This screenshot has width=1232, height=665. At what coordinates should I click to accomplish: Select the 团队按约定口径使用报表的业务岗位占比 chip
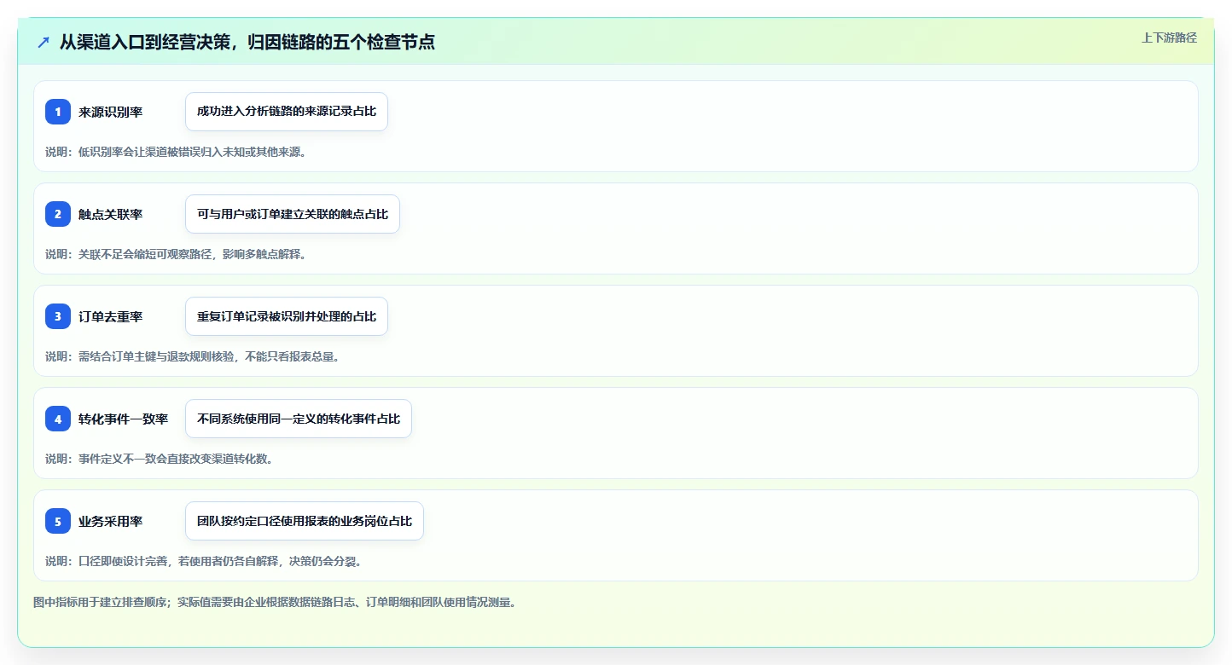305,521
